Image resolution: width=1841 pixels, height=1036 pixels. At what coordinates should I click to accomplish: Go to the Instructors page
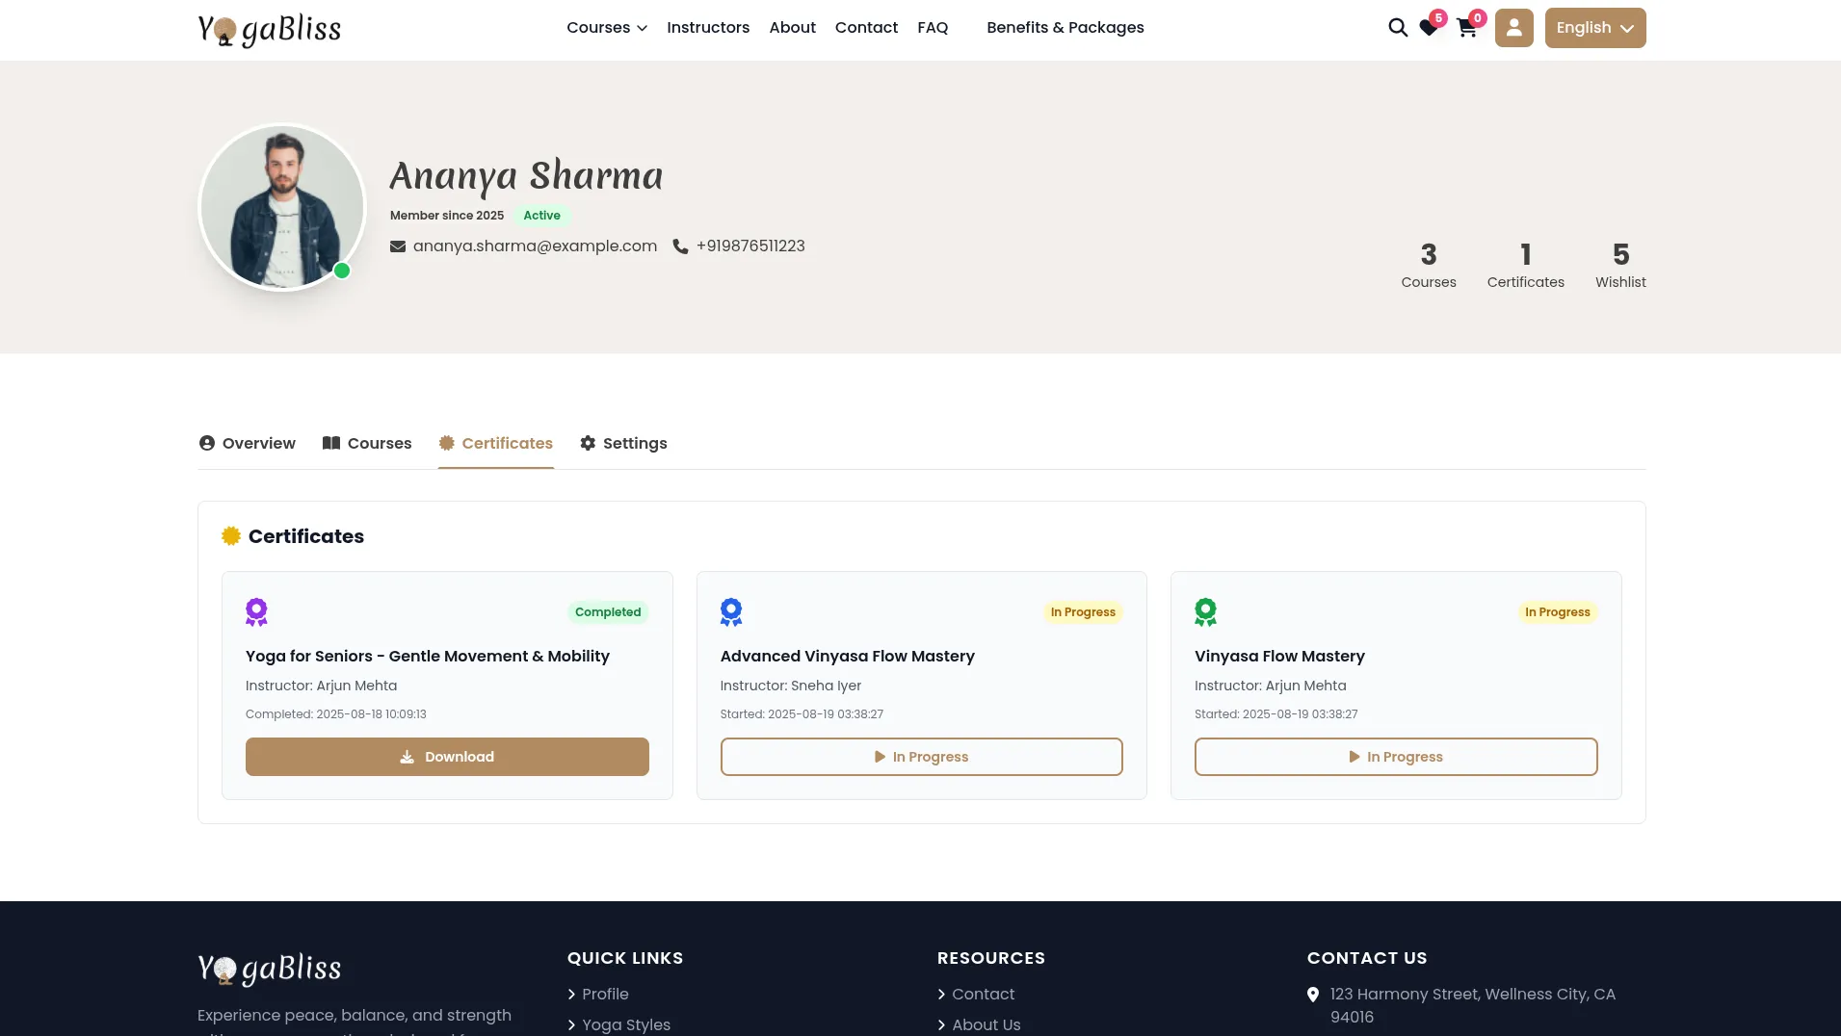coord(707,28)
